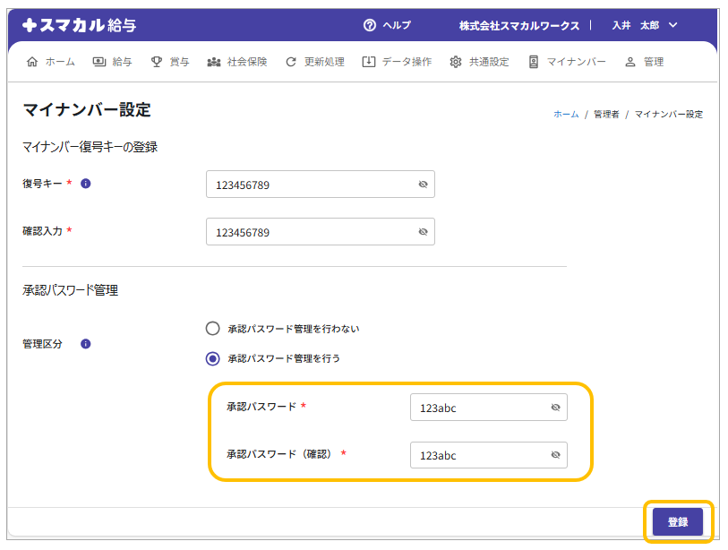The height and width of the screenshot is (550, 728).
Task: Open the 社会保険 menu
Action: point(237,62)
